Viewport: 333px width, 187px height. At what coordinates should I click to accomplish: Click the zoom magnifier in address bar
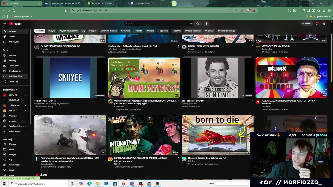pyautogui.click(x=236, y=10)
